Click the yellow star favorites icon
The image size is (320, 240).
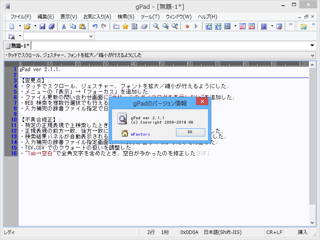[x=125, y=26]
